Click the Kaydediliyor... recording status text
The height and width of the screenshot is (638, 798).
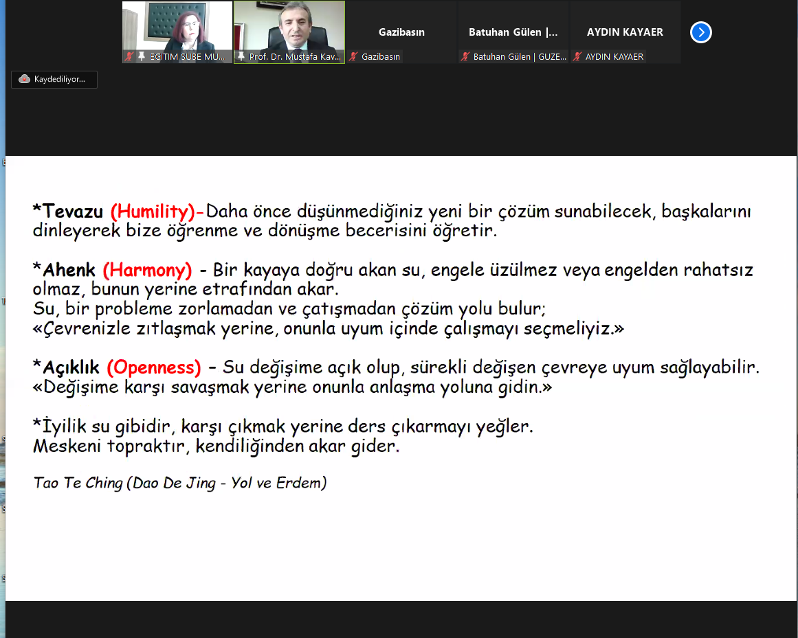click(x=60, y=79)
